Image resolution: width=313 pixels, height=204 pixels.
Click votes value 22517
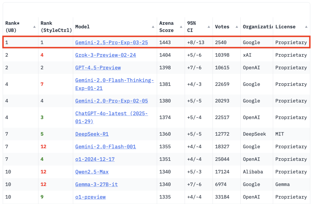coord(222,117)
